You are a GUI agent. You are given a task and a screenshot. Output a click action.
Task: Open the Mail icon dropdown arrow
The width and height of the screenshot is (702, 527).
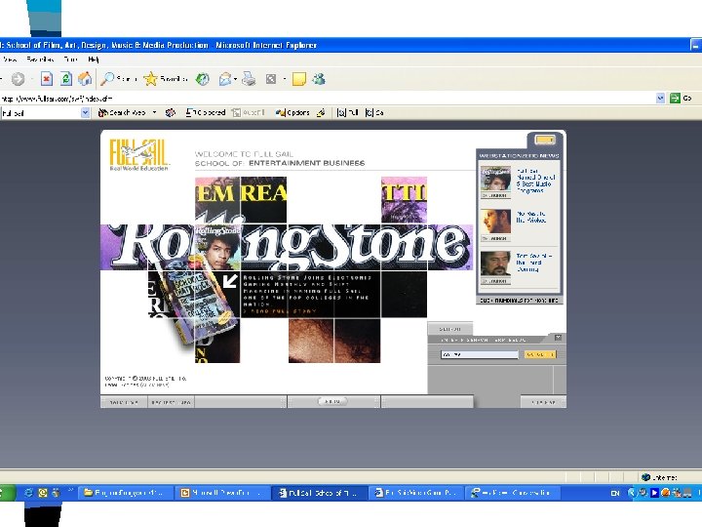coord(235,79)
